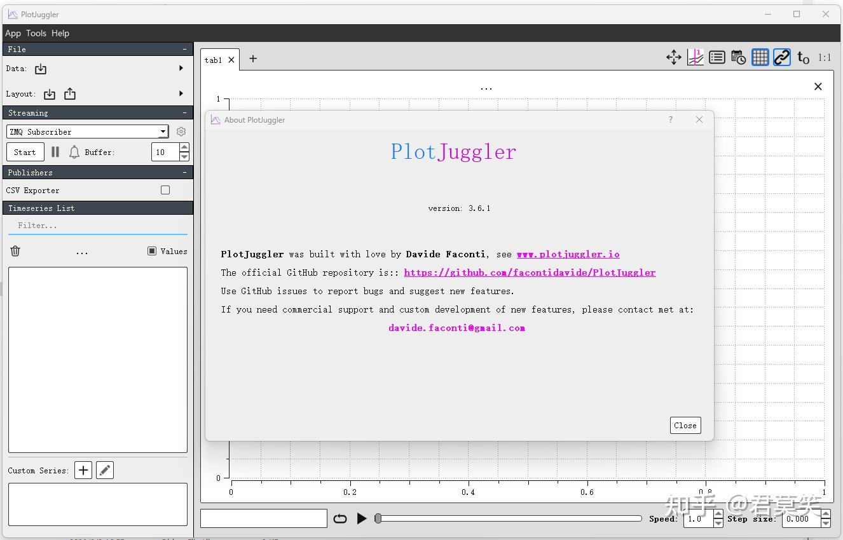Expand the Layout arrow menu
843x540 pixels.
181,93
